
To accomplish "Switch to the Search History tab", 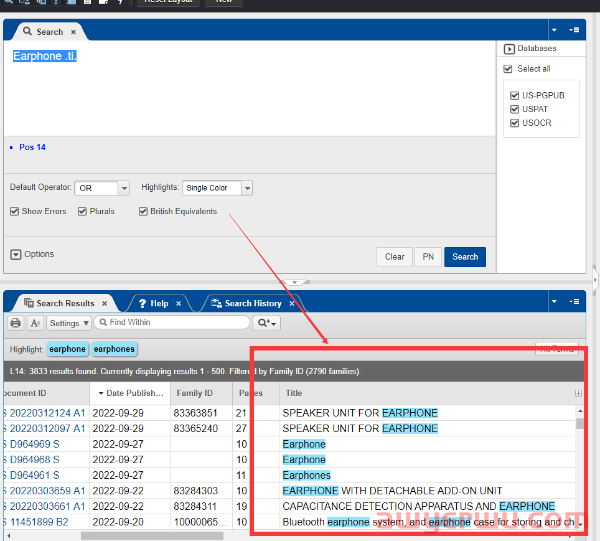I will point(253,304).
